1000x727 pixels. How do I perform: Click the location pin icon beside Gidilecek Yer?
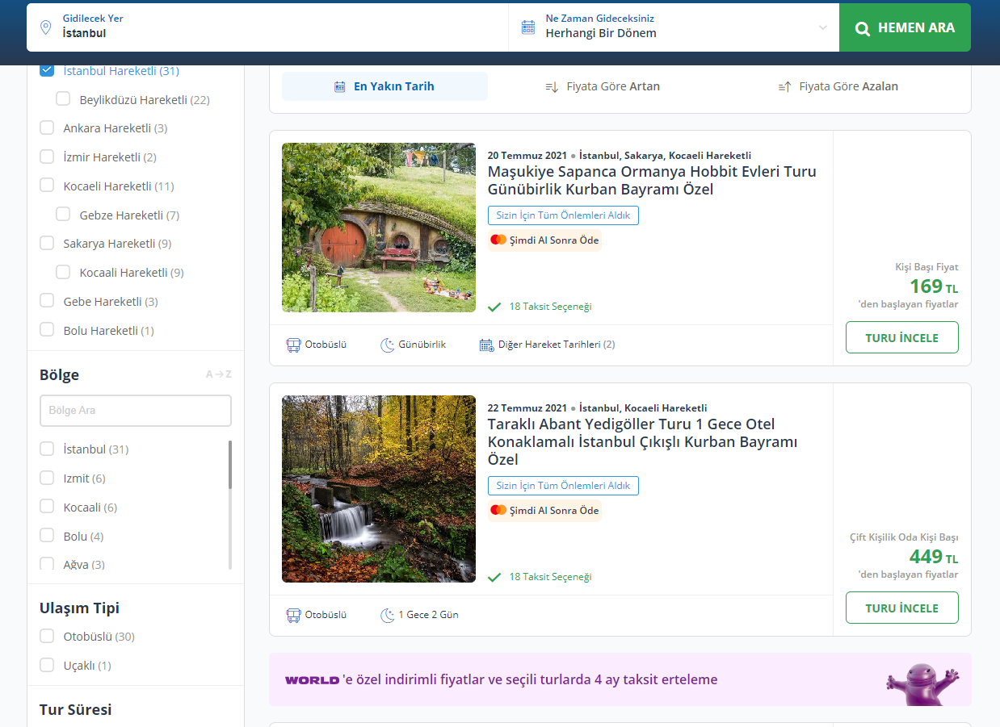tap(46, 27)
